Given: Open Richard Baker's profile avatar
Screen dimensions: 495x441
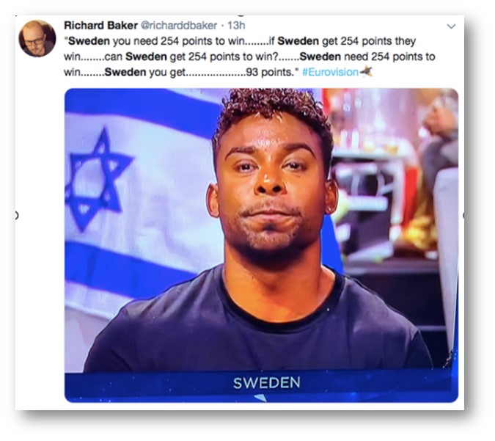Looking at the screenshot, I should (x=37, y=39).
